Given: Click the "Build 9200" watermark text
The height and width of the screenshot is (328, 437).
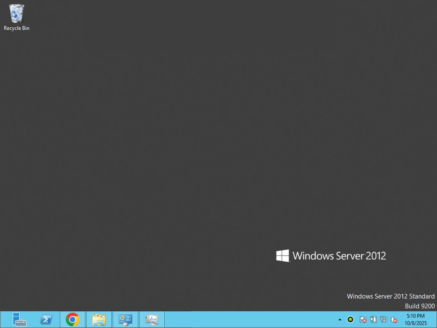Looking at the screenshot, I should tap(420, 306).
